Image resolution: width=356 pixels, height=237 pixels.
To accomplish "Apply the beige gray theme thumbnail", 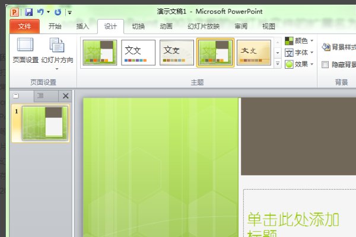I will [177, 53].
